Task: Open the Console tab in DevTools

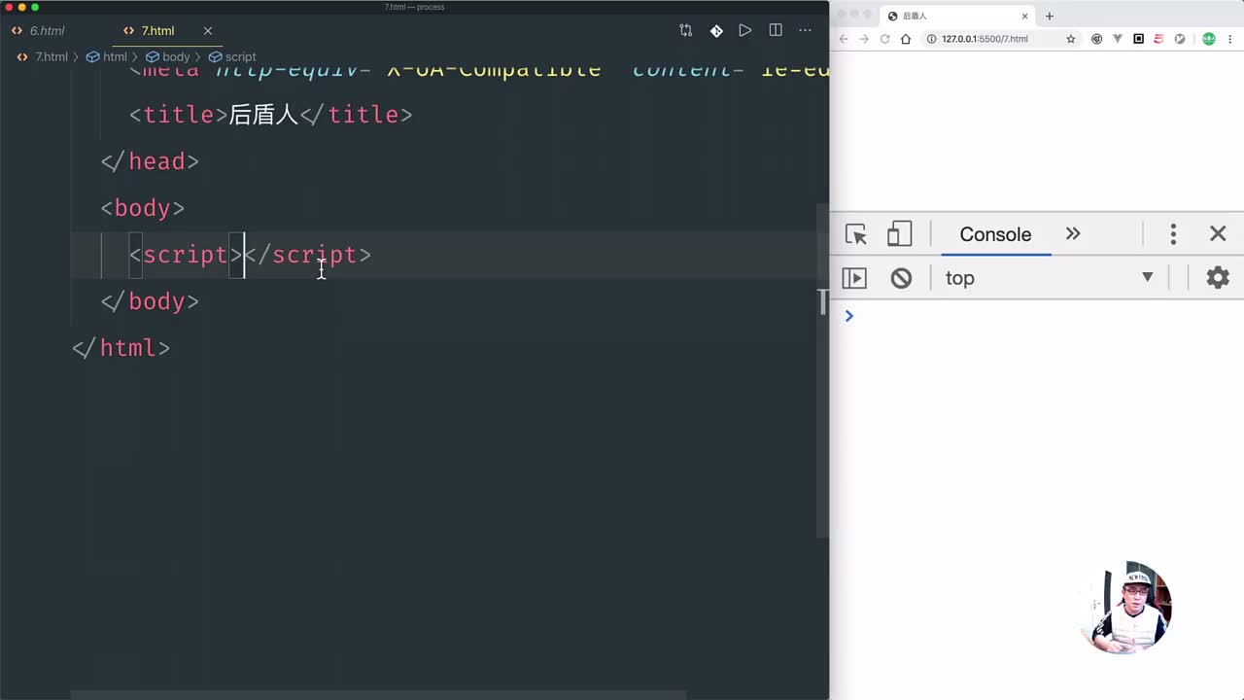Action: pos(995,234)
